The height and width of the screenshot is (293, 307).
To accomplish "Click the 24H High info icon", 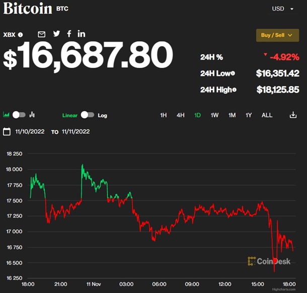I will [x=234, y=89].
